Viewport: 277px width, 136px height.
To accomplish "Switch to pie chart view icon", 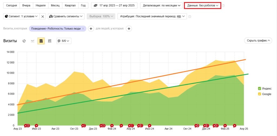I will pyautogui.click(x=24, y=41).
